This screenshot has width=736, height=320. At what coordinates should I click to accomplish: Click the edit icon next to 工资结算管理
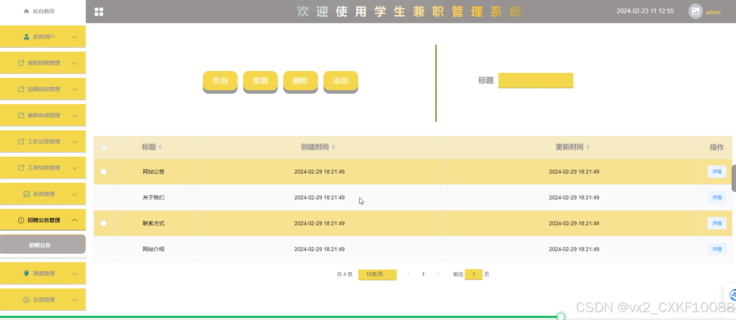pos(21,168)
